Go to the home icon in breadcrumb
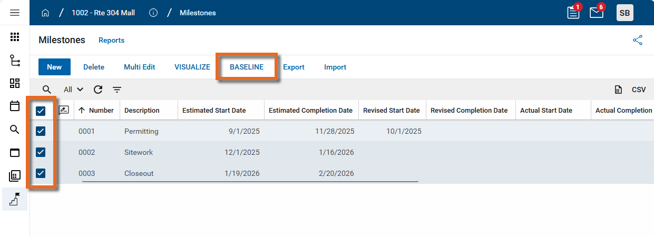Screen dimensions: 654x237 pyautogui.click(x=45, y=13)
